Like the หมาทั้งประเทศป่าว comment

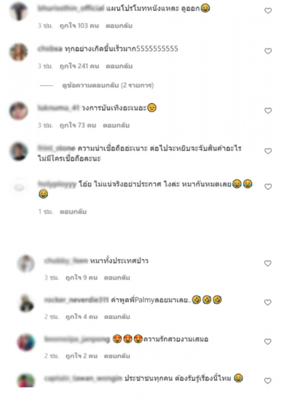click(268, 263)
